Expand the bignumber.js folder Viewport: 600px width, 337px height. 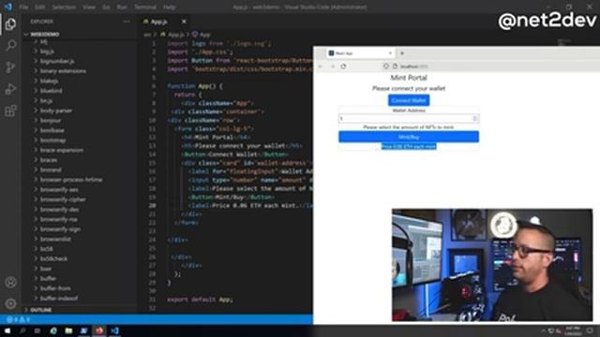(x=57, y=61)
